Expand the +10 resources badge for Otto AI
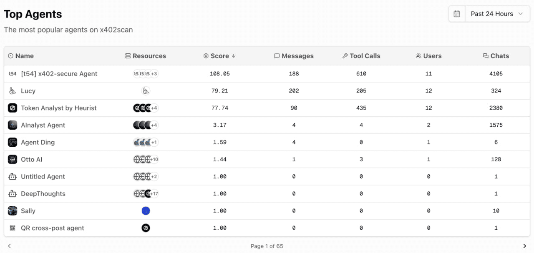Screen dimensions: 534x253 click(x=154, y=159)
